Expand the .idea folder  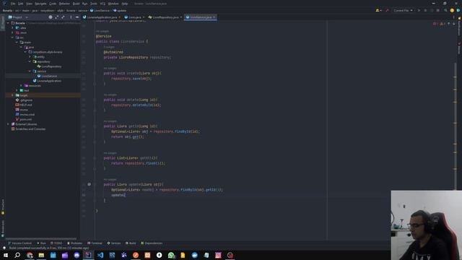pyautogui.click(x=12, y=27)
